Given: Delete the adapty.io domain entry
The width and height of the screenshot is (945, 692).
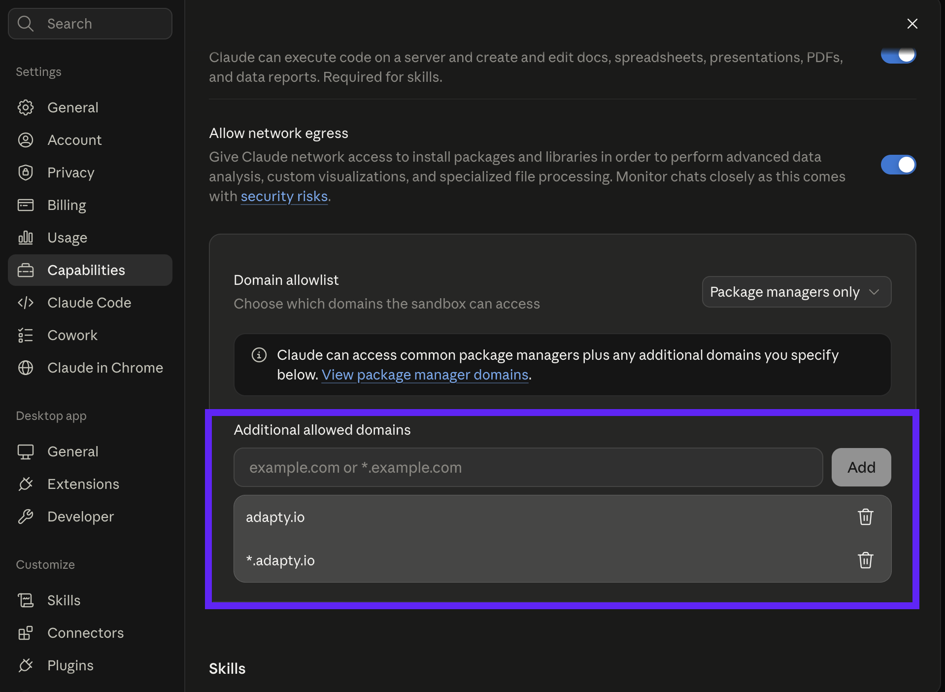Looking at the screenshot, I should click(866, 517).
